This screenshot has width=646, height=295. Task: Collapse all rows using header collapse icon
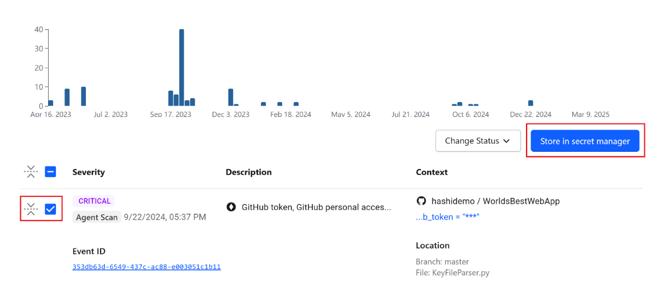tap(31, 172)
